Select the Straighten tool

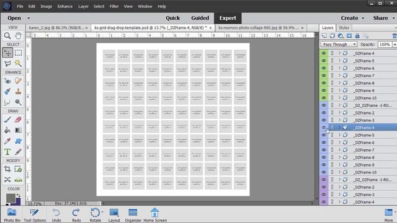tap(18, 180)
